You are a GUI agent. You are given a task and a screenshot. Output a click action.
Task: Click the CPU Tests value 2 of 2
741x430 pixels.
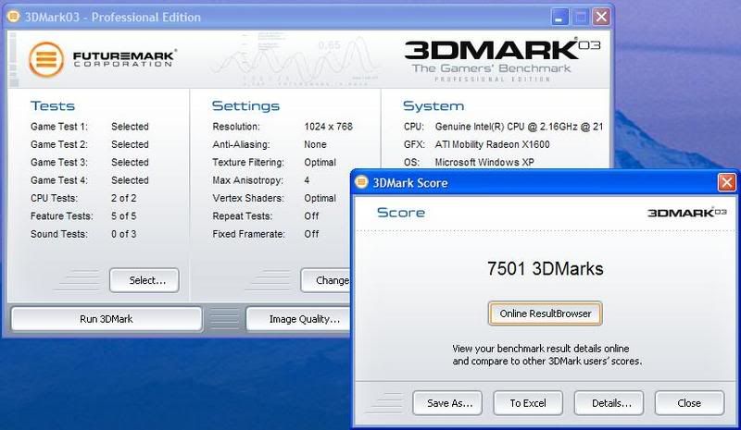coord(124,198)
